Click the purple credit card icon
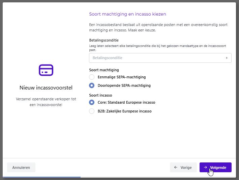 point(46,70)
